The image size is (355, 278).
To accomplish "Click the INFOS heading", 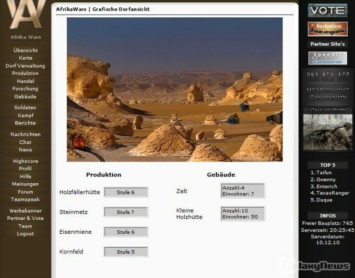I will [328, 215].
